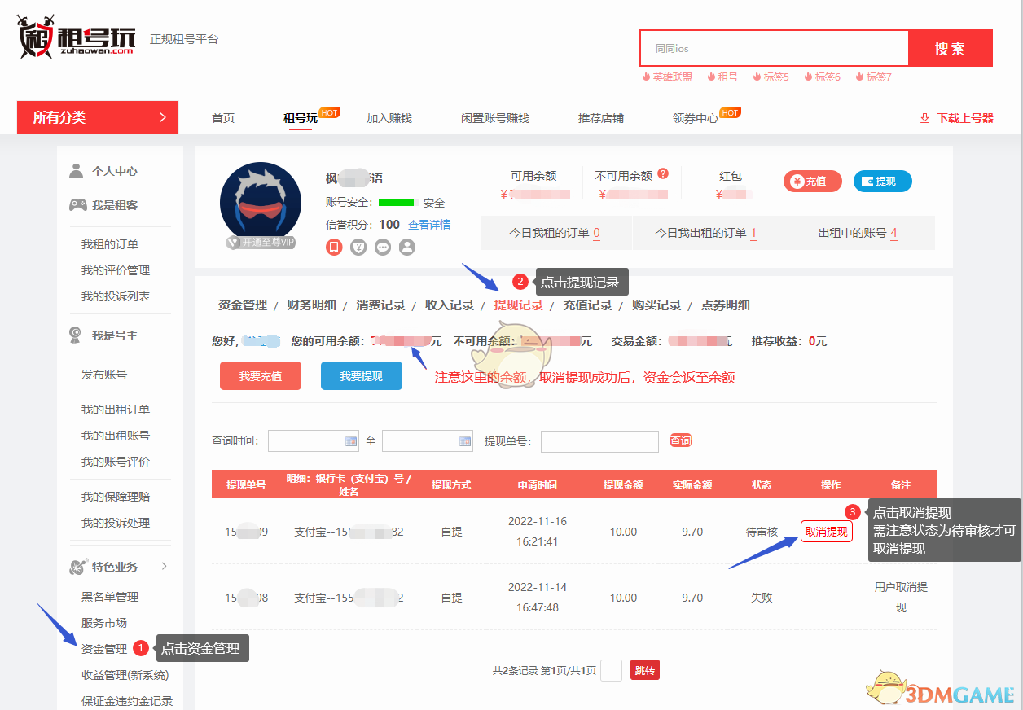1023x710 pixels.
Task: Switch to the 财务明细 tab
Action: [311, 305]
